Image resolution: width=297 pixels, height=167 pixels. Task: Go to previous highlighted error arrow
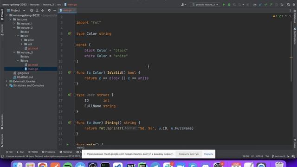point(286,16)
